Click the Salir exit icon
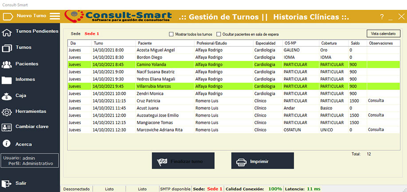407x192 pixels. coord(7,183)
